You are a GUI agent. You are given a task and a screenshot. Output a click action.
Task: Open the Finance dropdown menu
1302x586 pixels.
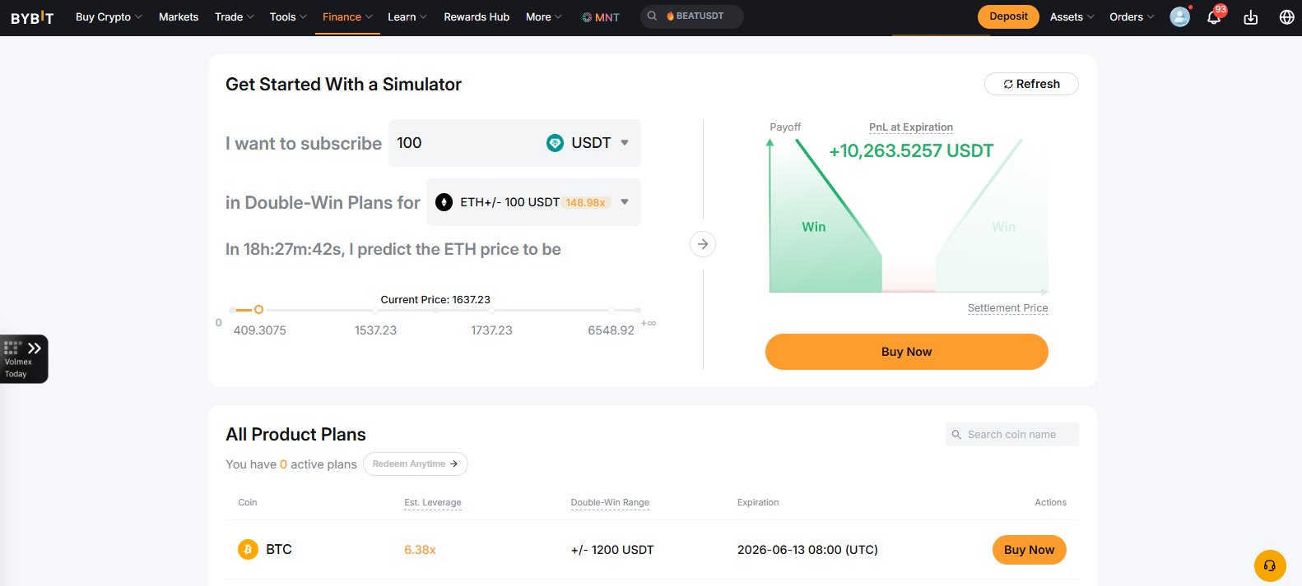click(x=347, y=17)
